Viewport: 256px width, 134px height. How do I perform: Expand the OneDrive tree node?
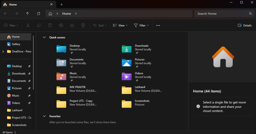3,51
